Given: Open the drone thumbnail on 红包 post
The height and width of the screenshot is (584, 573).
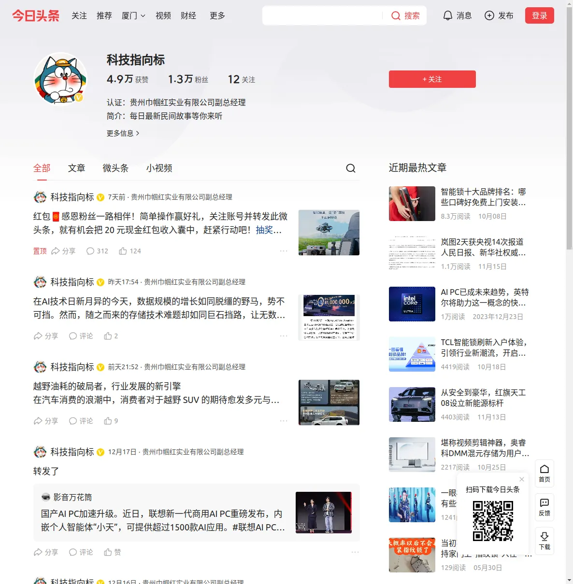Looking at the screenshot, I should 329,233.
